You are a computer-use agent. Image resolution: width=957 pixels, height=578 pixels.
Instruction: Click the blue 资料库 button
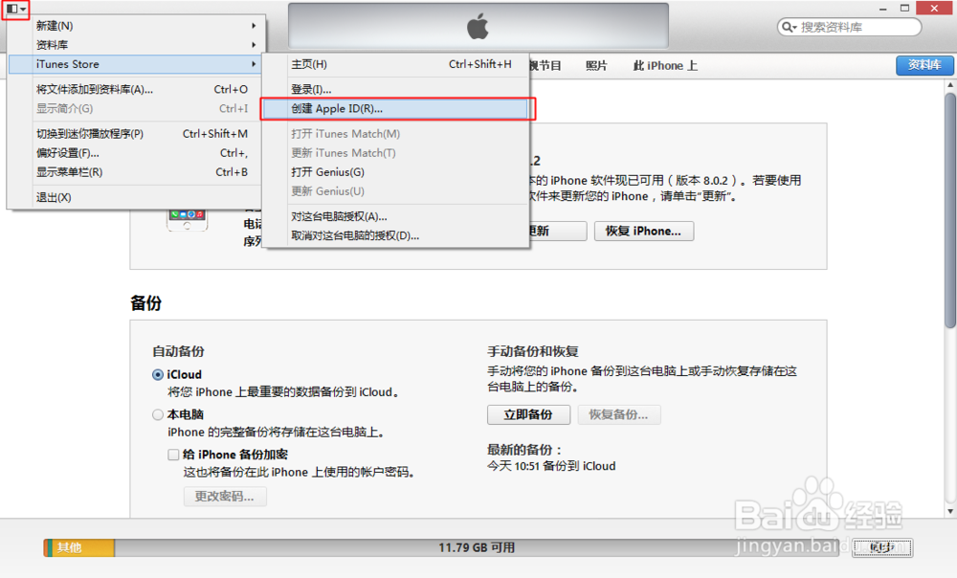924,65
